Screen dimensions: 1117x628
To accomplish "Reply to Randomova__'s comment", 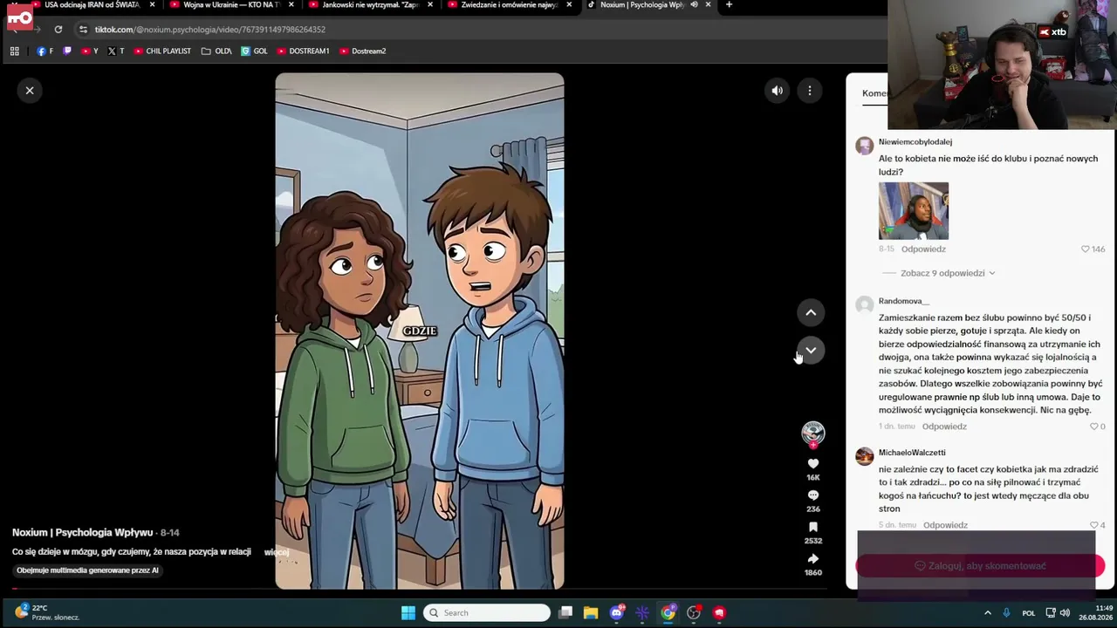I will click(x=944, y=427).
